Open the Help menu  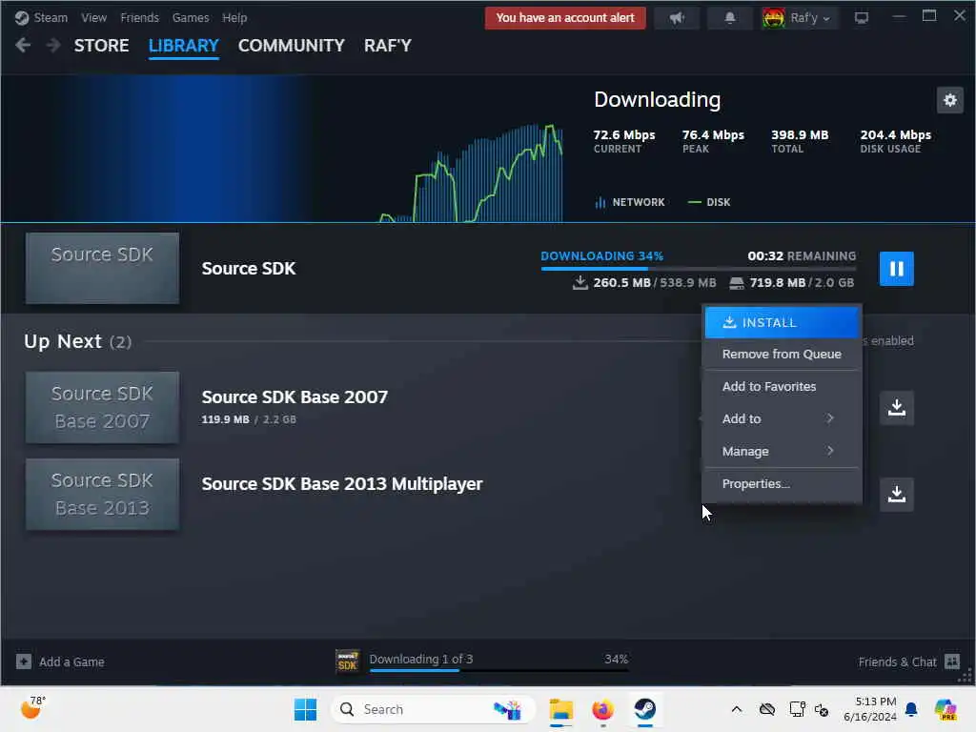click(234, 18)
